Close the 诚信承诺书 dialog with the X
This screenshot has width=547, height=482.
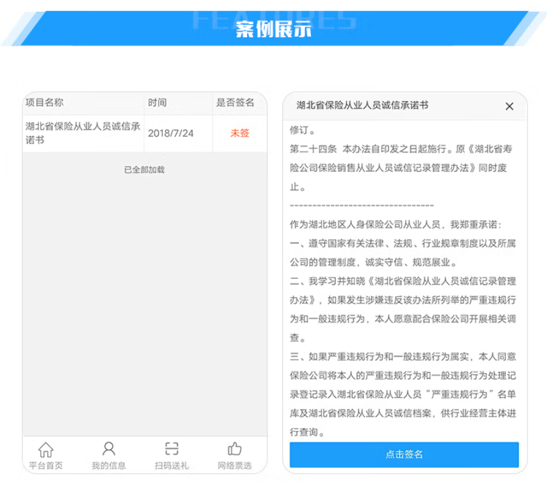(509, 106)
